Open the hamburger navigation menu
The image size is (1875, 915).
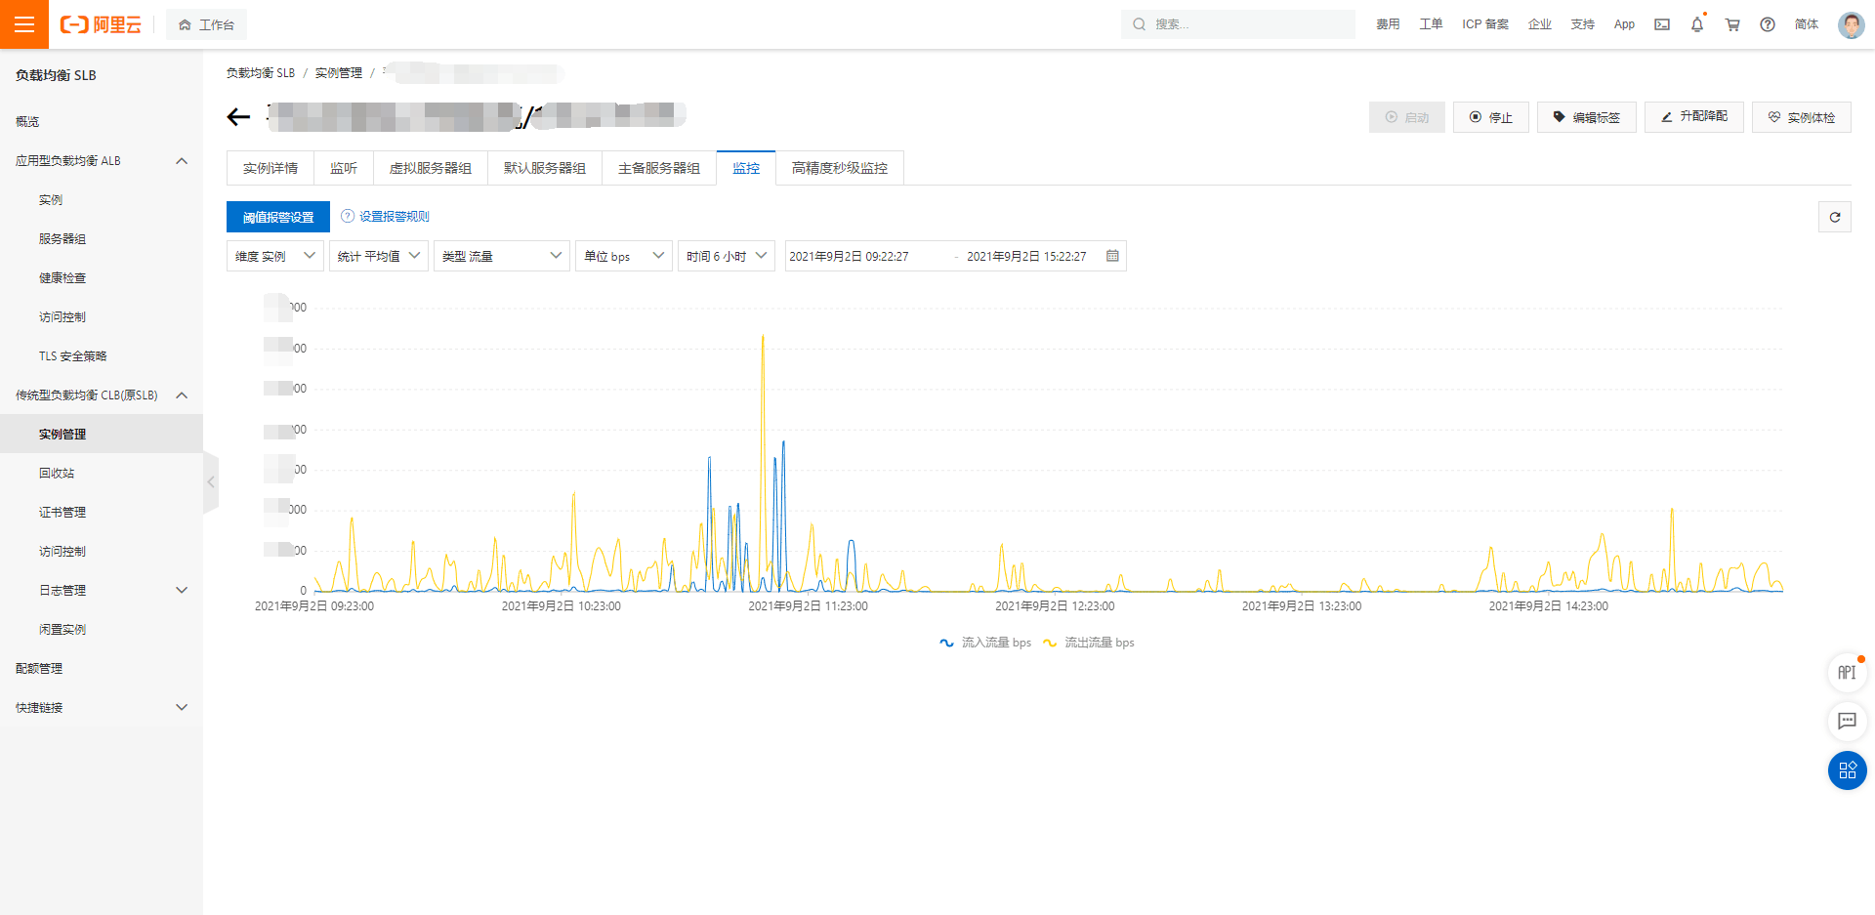24,24
